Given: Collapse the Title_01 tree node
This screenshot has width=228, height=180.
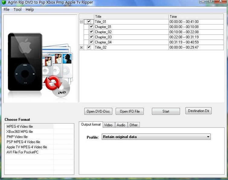Looking at the screenshot, I should [x=82, y=22].
